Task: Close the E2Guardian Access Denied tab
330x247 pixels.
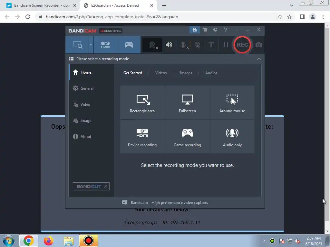Action: coord(152,5)
